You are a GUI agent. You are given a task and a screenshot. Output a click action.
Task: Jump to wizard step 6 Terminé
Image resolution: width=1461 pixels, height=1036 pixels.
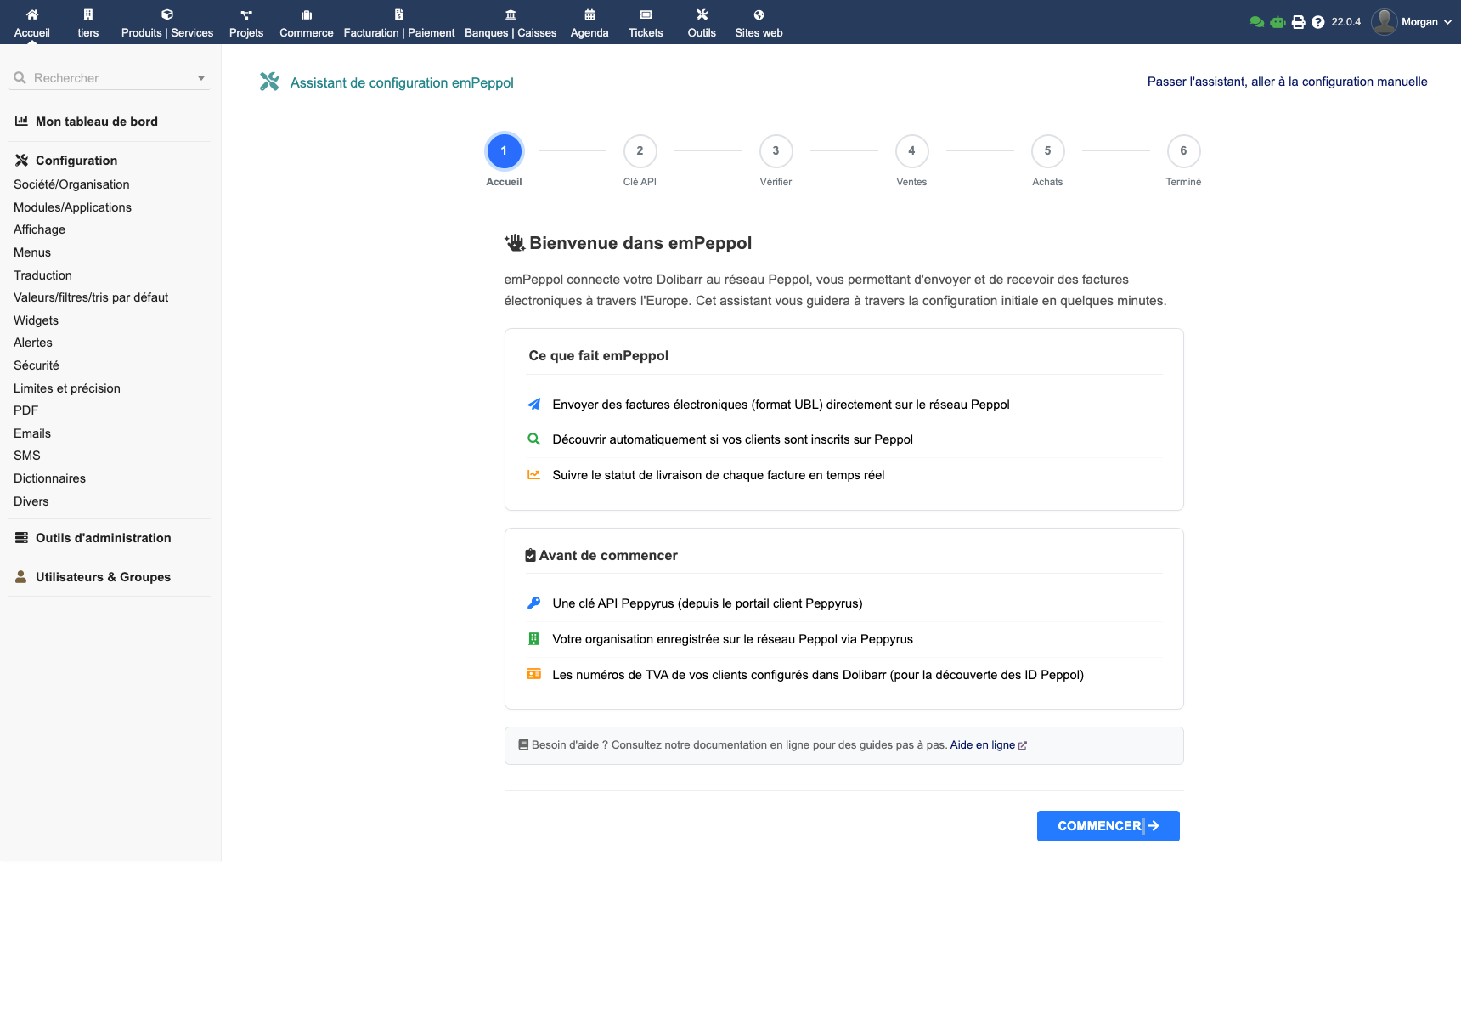pyautogui.click(x=1183, y=151)
